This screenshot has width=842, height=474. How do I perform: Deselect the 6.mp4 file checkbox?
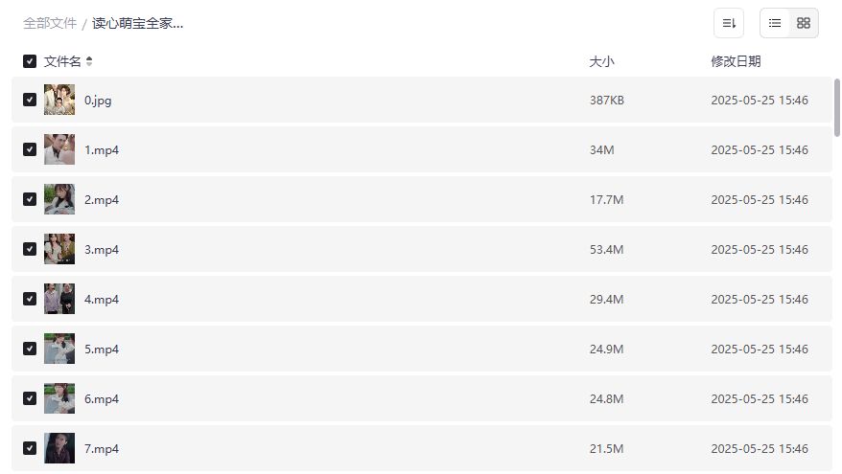pos(30,398)
